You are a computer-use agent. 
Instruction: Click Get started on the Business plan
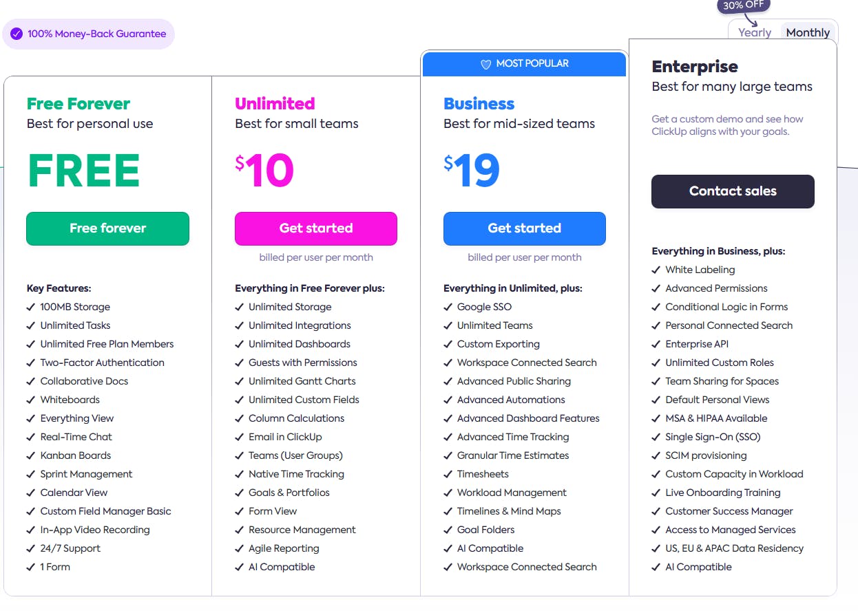click(524, 228)
